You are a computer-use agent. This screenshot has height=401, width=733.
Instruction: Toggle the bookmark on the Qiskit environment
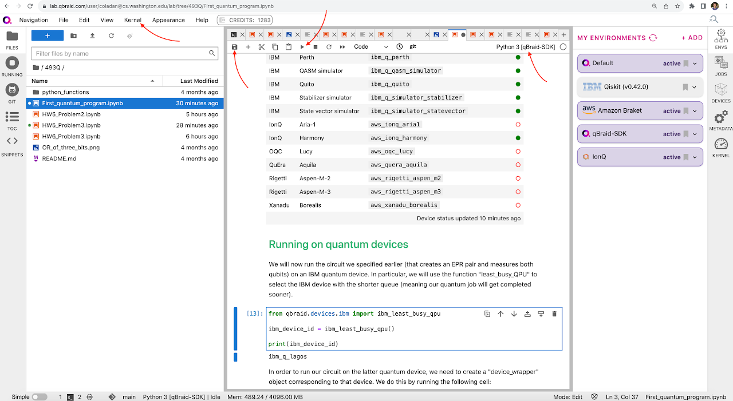click(x=686, y=87)
